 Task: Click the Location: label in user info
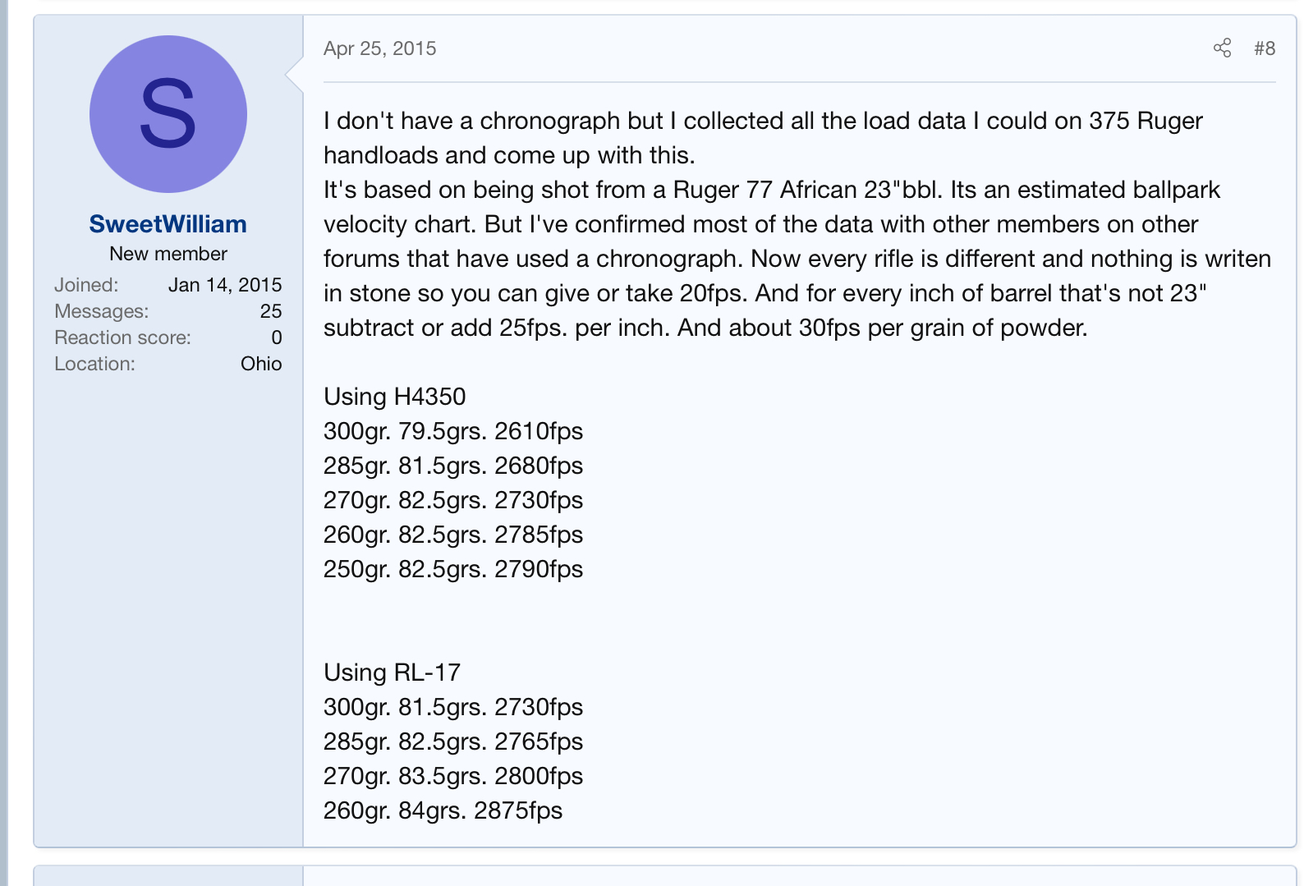pyautogui.click(x=94, y=364)
